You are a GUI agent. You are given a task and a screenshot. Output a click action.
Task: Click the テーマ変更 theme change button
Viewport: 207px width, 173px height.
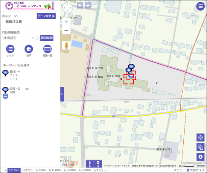pyautogui.click(x=46, y=16)
